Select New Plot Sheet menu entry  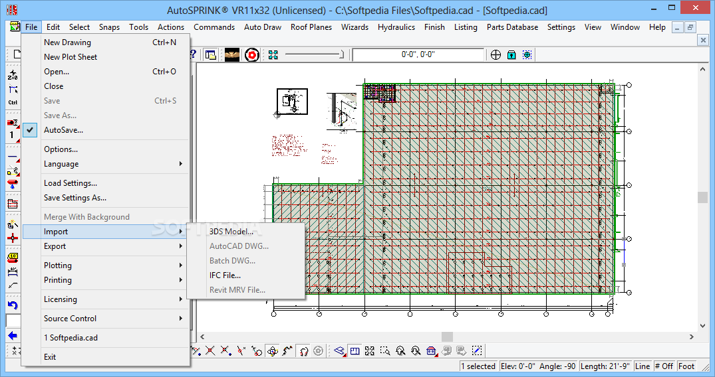pos(105,57)
